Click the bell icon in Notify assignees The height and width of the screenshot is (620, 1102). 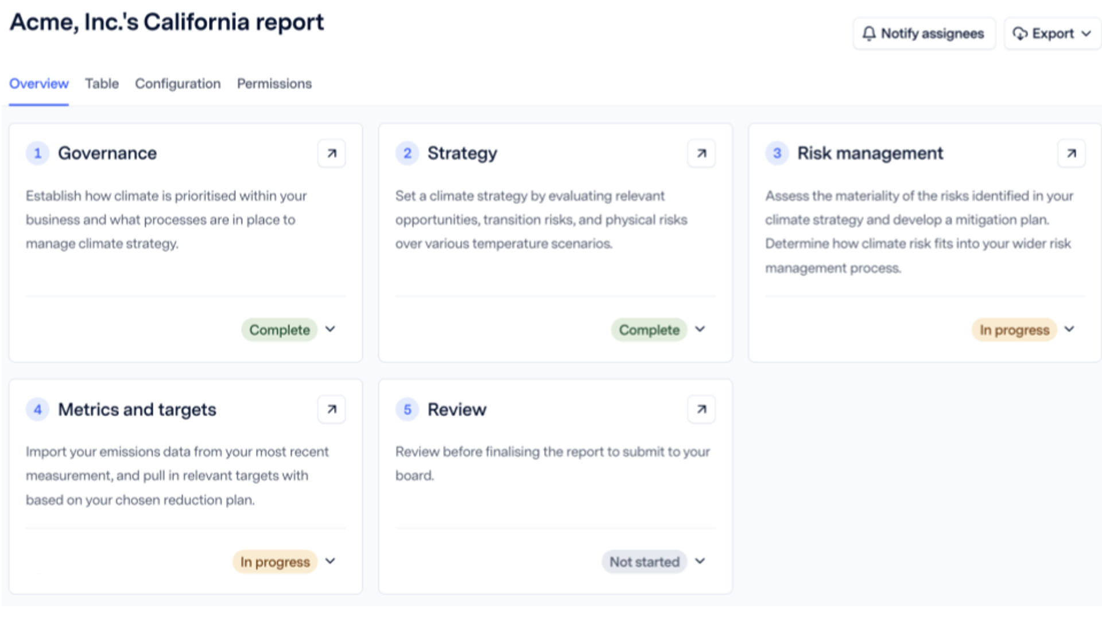pos(869,33)
